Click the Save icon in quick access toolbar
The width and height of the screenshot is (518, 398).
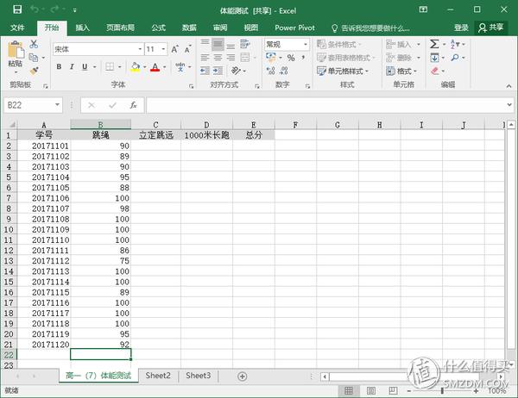(16, 9)
